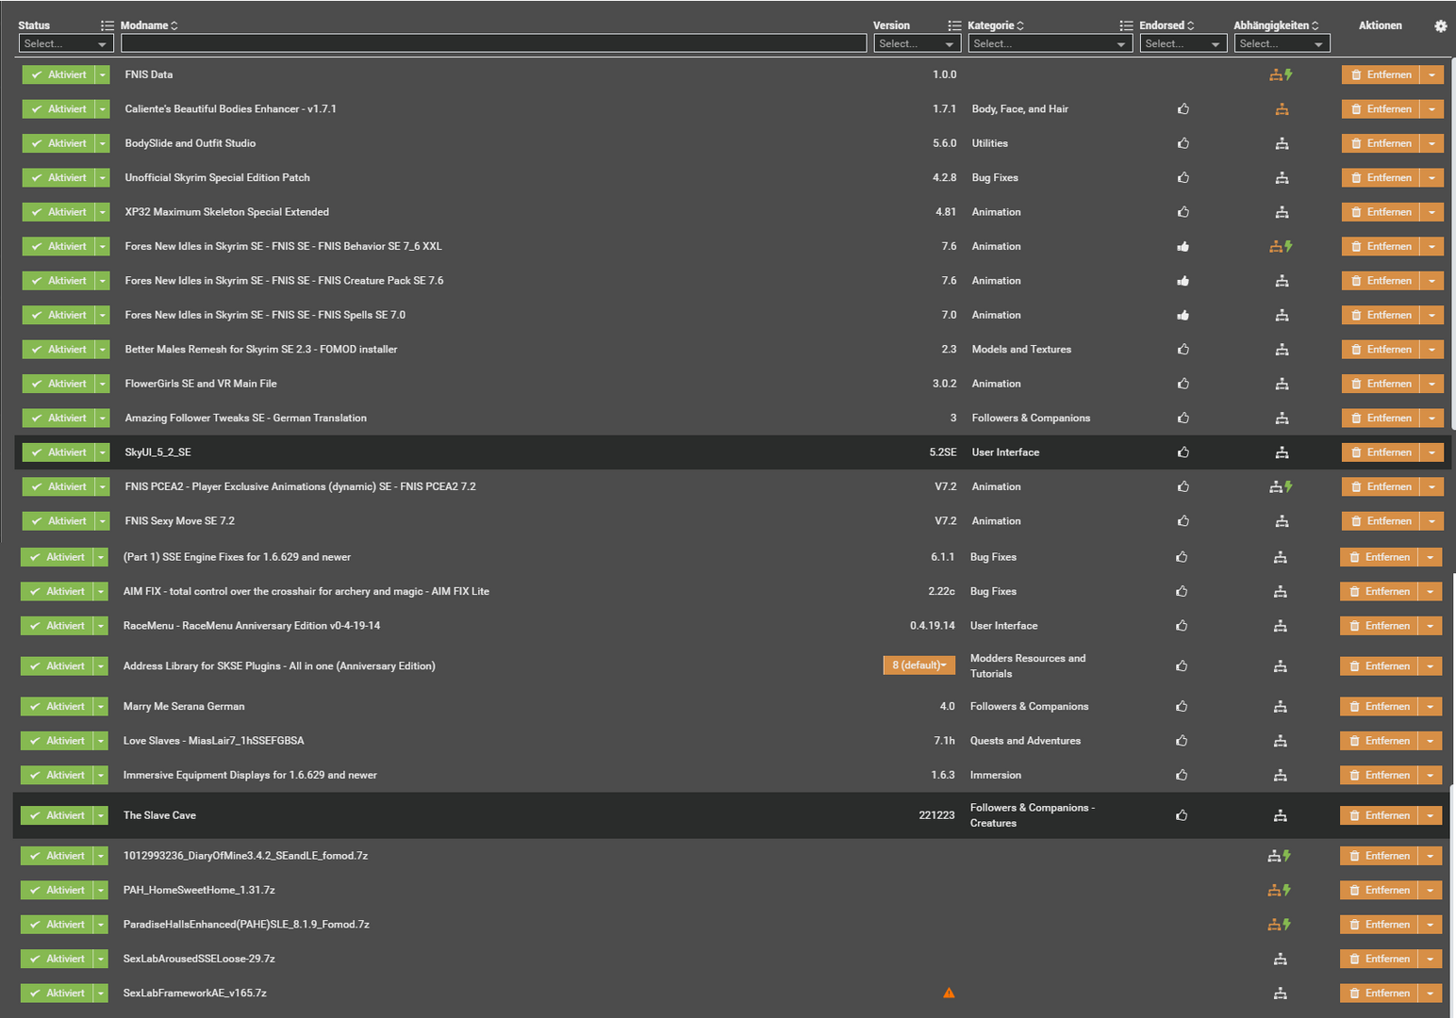Image resolution: width=1456 pixels, height=1018 pixels.
Task: Click the endorsed thumb for FNIS Spells SE 7.0
Action: (1183, 315)
